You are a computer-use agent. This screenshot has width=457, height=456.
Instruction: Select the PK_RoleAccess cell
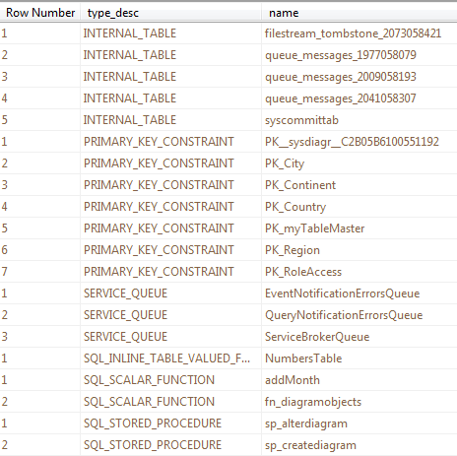359,272
